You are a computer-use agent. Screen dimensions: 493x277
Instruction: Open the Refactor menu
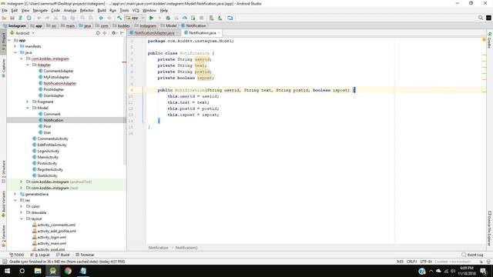pyautogui.click(x=87, y=10)
